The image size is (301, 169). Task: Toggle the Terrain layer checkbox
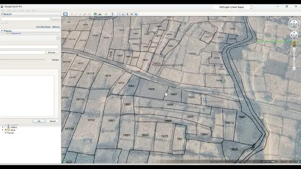(6, 133)
